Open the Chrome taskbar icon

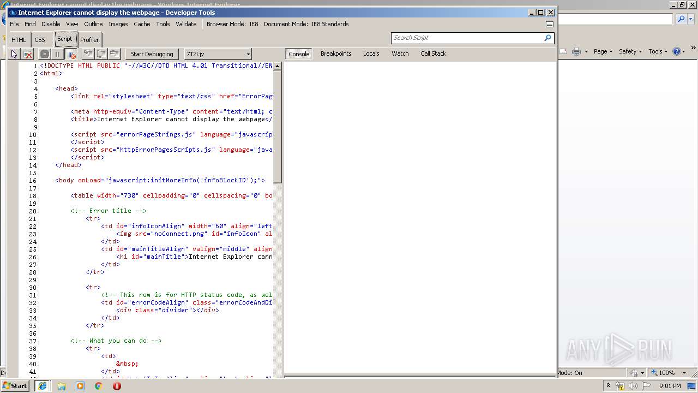98,386
